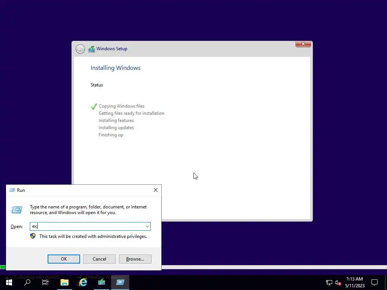Select the Run dialog taskbar icon
The image size is (387, 290).
pyautogui.click(x=120, y=282)
